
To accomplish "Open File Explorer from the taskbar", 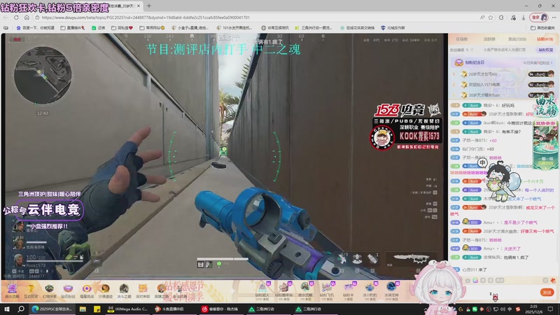I will click(83, 309).
